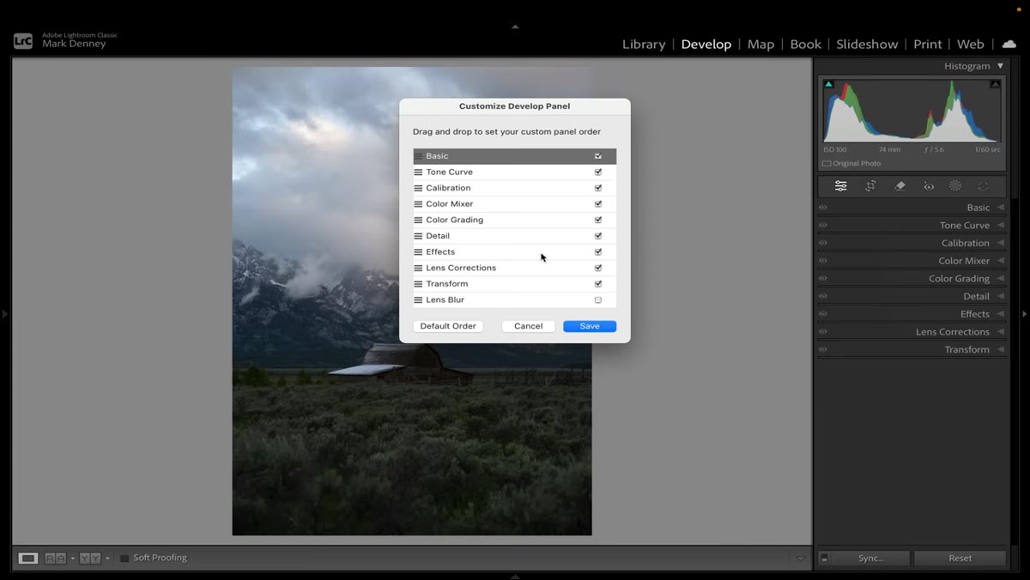Toggle the Soft Proofing checkbox
The height and width of the screenshot is (580, 1030).
pyautogui.click(x=124, y=558)
